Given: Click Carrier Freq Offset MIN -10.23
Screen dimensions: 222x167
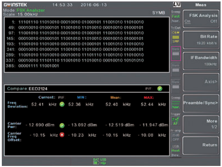Looking at the screenshot, I should [x=76, y=135].
